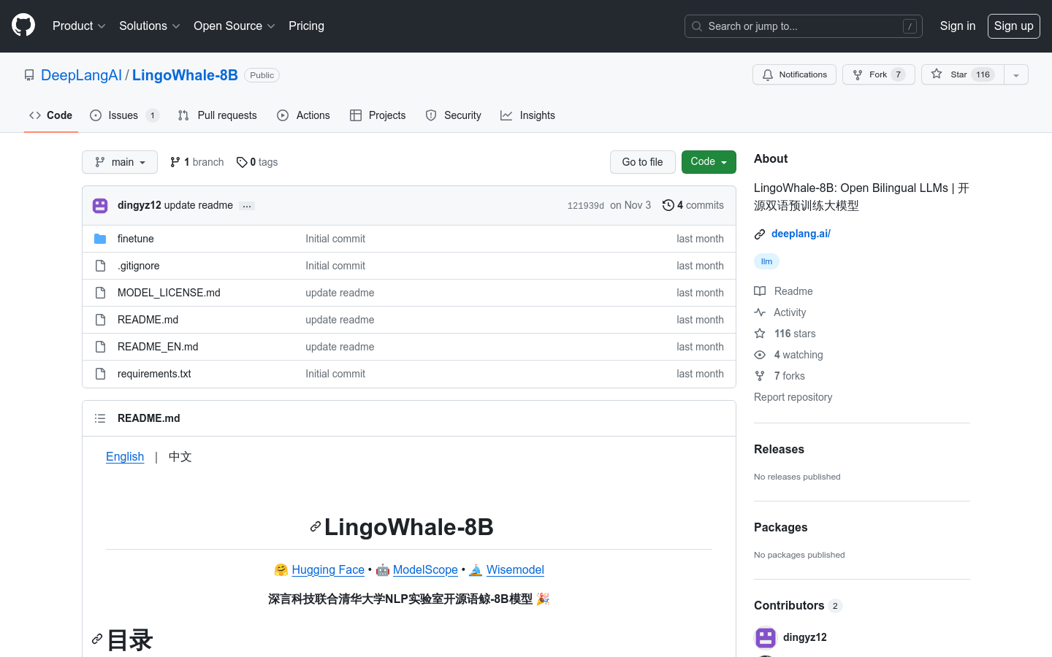Expand the Open Source menu
The image size is (1052, 657).
(x=234, y=26)
